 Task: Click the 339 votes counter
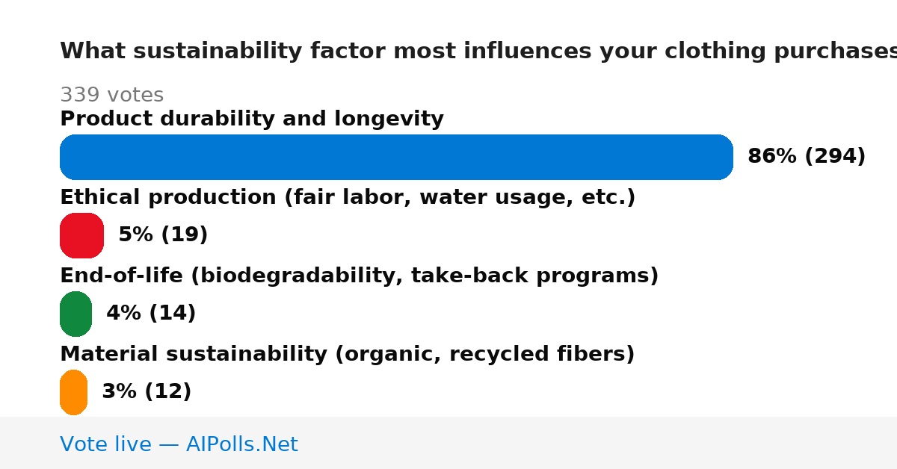click(111, 96)
